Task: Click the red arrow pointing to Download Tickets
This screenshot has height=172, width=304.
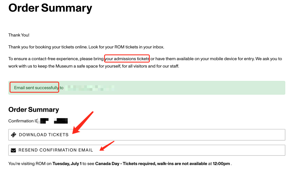Action: (x=83, y=123)
